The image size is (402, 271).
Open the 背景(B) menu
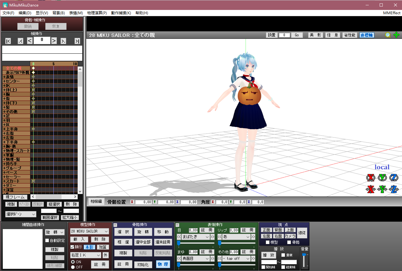pyautogui.click(x=58, y=13)
